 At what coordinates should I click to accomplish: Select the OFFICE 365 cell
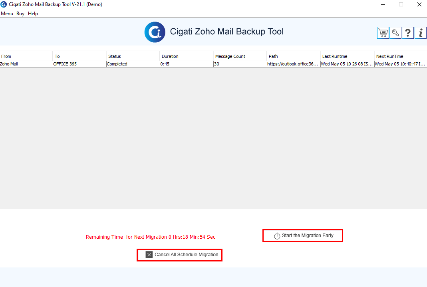(79, 64)
